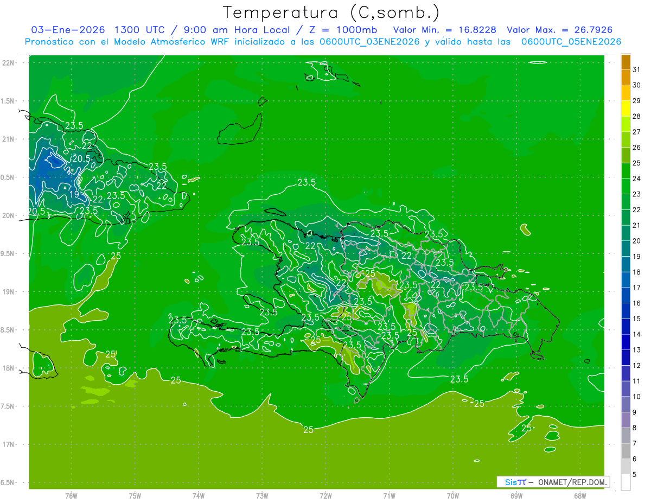The image size is (651, 503).
Task: Click the SisTT ONAMET/REP.DOM. credit label
Action: pyautogui.click(x=553, y=482)
